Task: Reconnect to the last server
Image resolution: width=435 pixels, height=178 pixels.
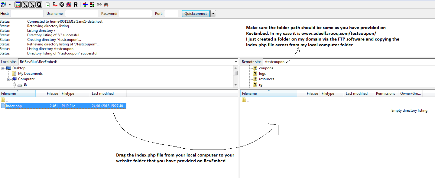Action: point(76,5)
